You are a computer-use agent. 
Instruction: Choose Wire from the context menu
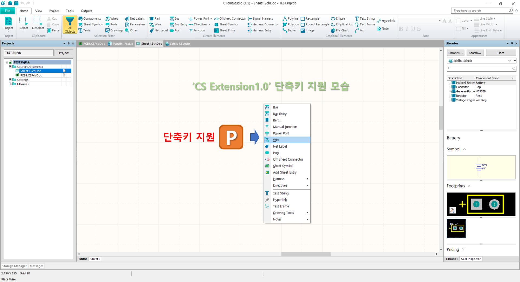tap(287, 140)
